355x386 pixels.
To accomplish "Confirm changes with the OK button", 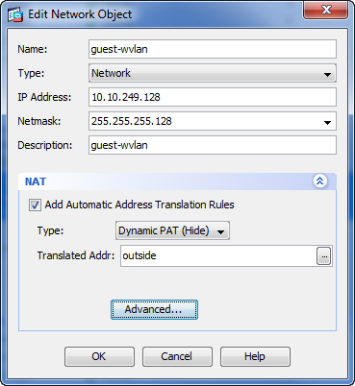I will (99, 356).
